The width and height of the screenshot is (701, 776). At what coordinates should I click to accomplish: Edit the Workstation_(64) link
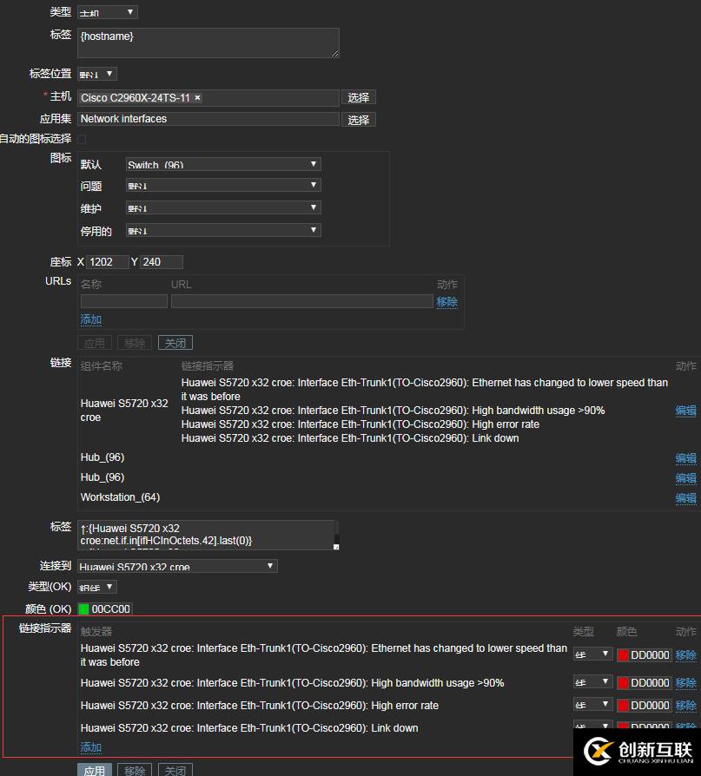pyautogui.click(x=685, y=498)
